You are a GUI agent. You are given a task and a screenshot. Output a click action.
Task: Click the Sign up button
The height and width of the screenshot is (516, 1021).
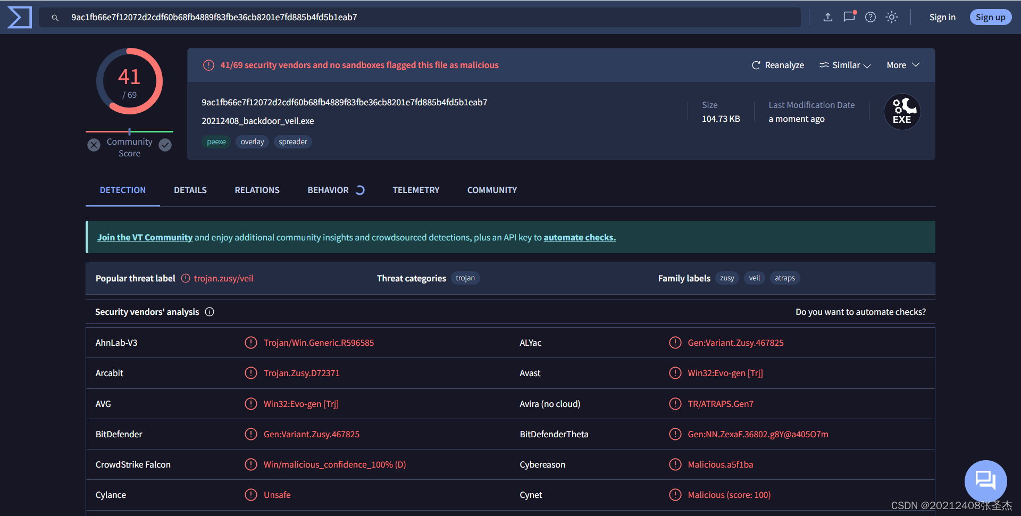point(990,17)
